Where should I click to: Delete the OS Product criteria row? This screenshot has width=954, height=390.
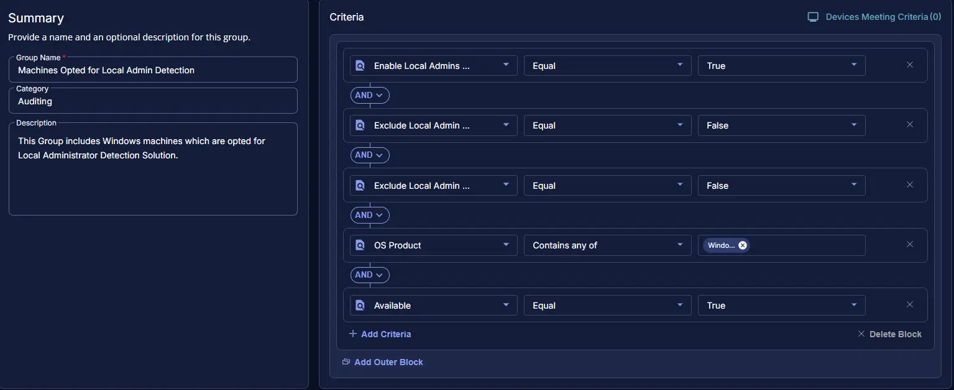click(x=910, y=245)
